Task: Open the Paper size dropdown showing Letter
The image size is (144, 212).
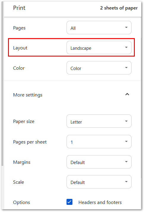Action: click(x=99, y=121)
